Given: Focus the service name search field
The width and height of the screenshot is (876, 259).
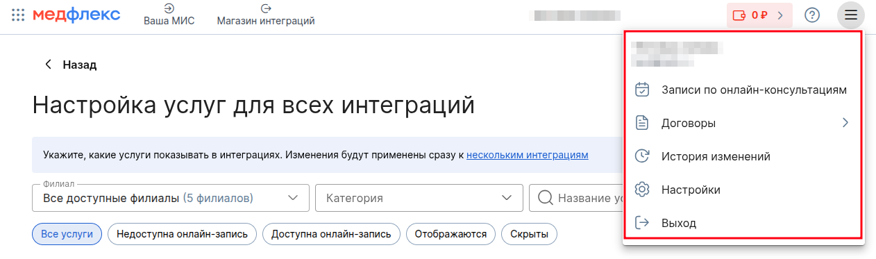Looking at the screenshot, I should click(x=578, y=198).
